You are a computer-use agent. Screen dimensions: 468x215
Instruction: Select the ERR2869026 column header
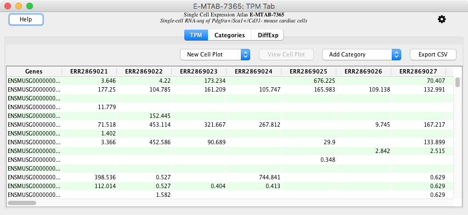[364, 71]
